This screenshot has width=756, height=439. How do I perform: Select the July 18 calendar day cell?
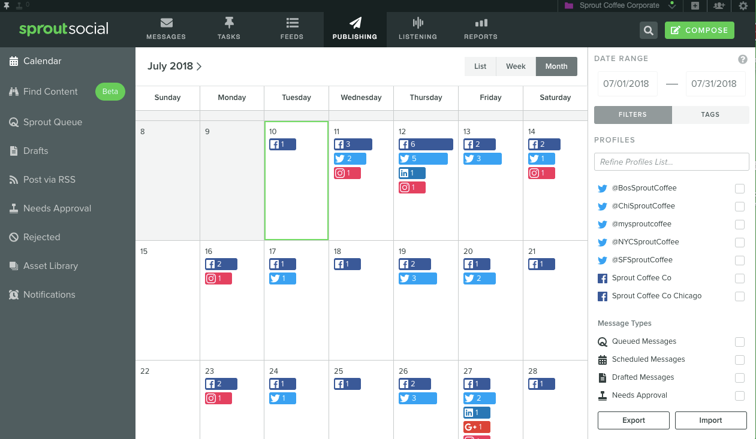pos(361,300)
